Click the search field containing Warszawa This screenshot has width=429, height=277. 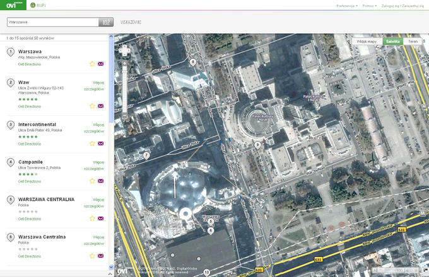(x=53, y=23)
